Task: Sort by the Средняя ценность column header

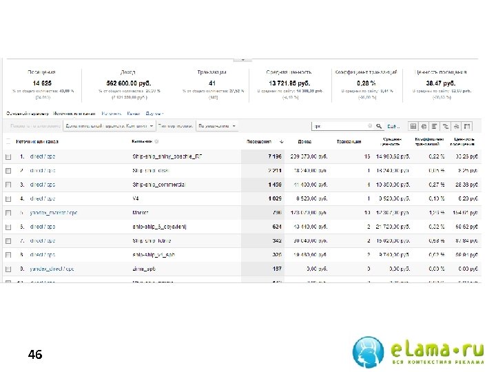Action: click(x=391, y=141)
